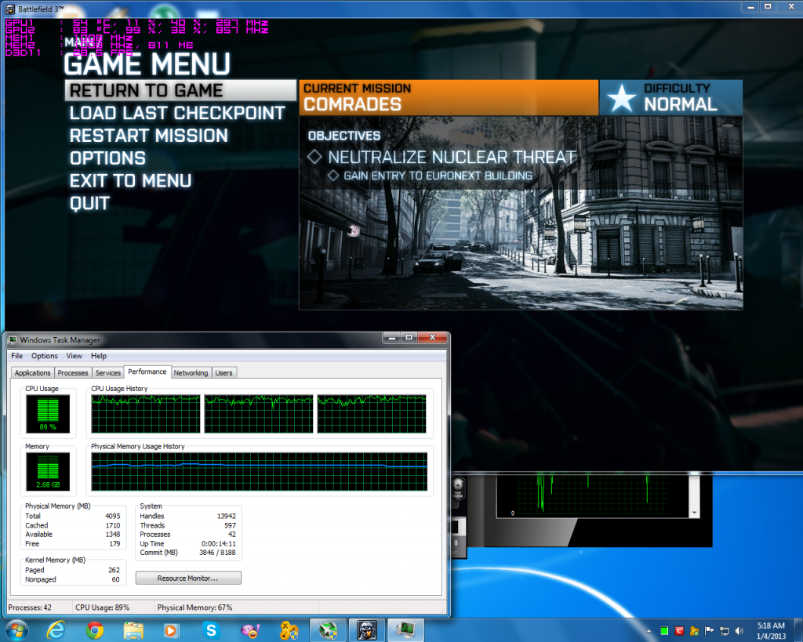Open the yellow game controller taskbar icon
The image size is (803, 642).
pyautogui.click(x=289, y=631)
